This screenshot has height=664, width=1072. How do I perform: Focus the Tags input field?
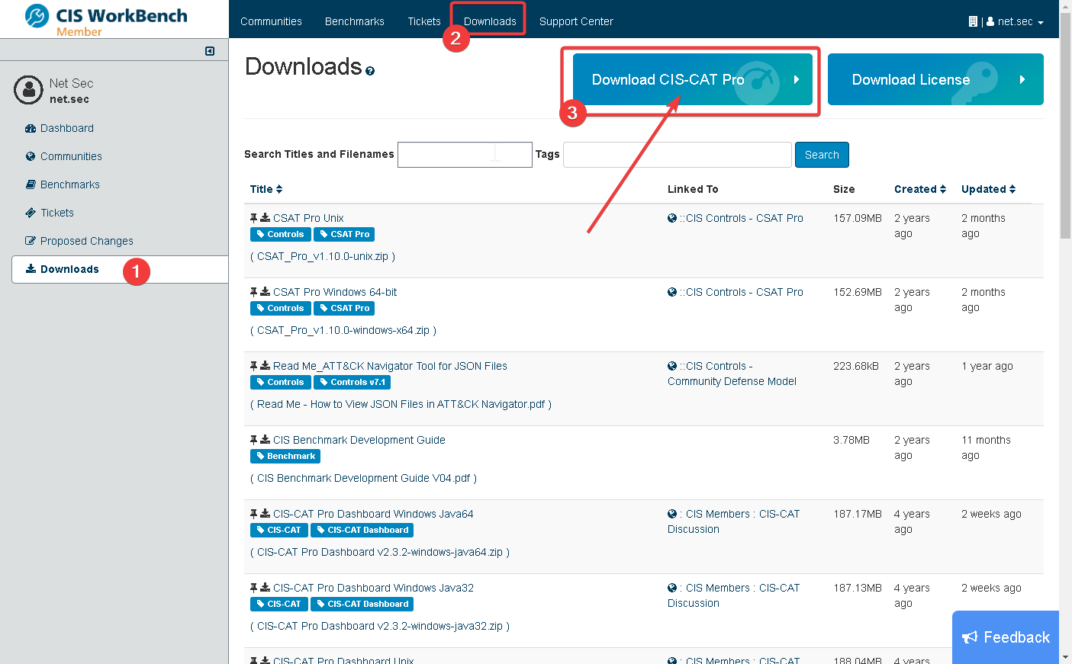(x=678, y=155)
